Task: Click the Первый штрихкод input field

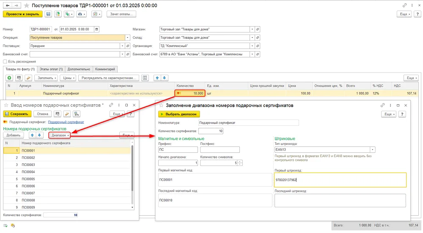Action: tap(340, 180)
